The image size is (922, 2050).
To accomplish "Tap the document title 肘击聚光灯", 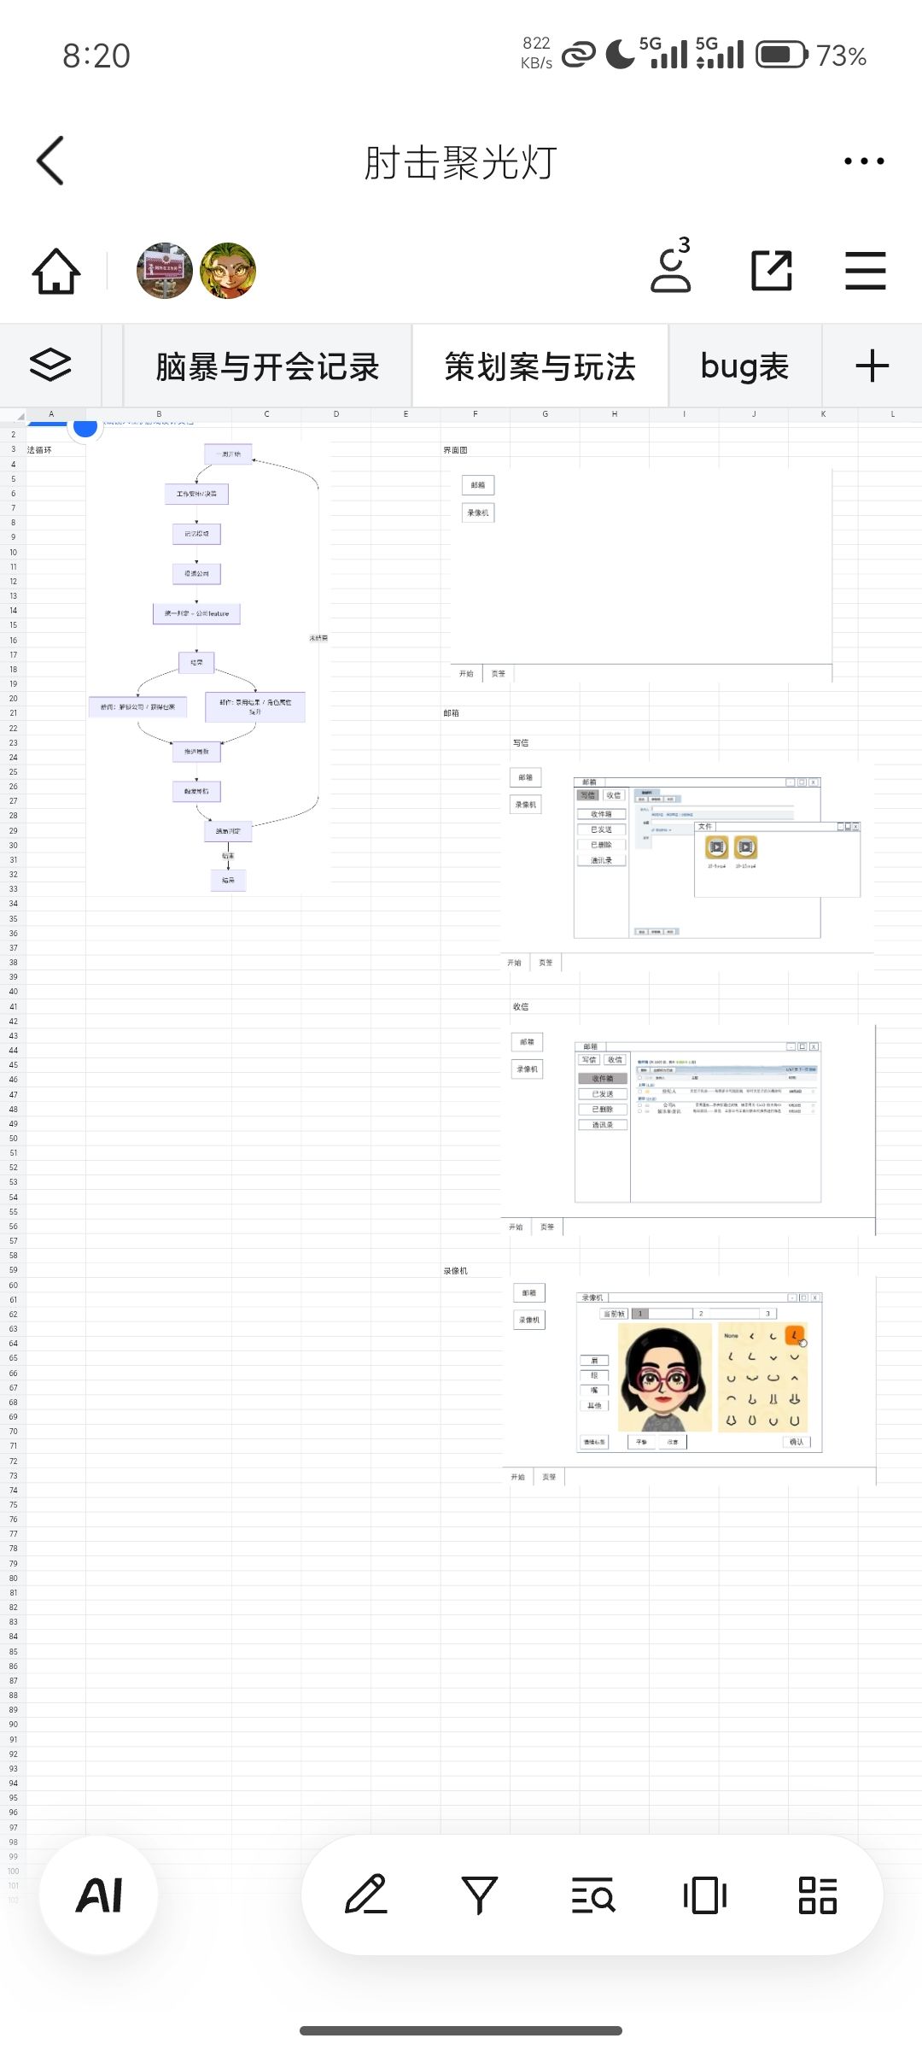I will coord(461,162).
